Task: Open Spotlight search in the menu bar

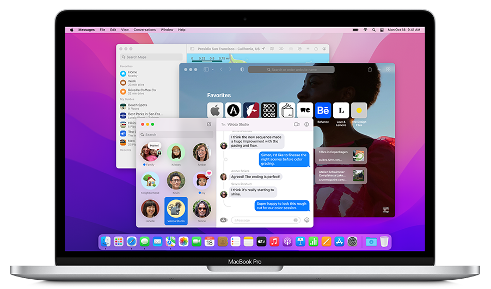Action: 373,30
